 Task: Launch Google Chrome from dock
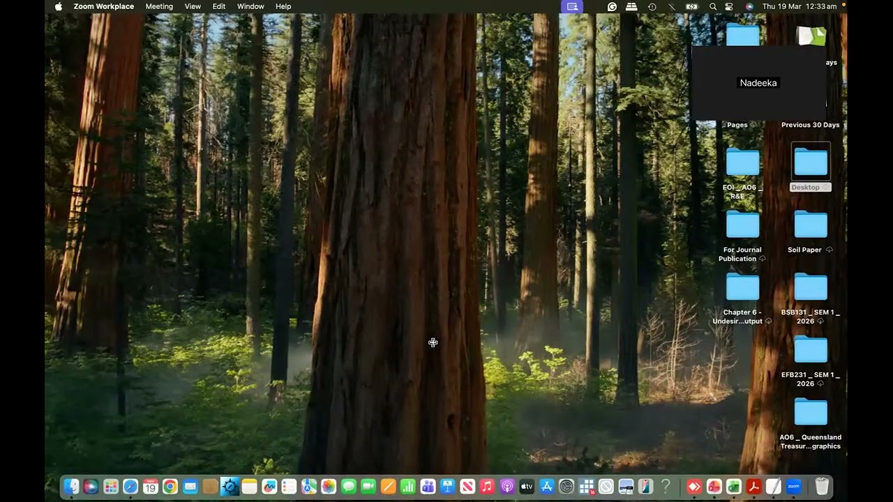(x=170, y=487)
